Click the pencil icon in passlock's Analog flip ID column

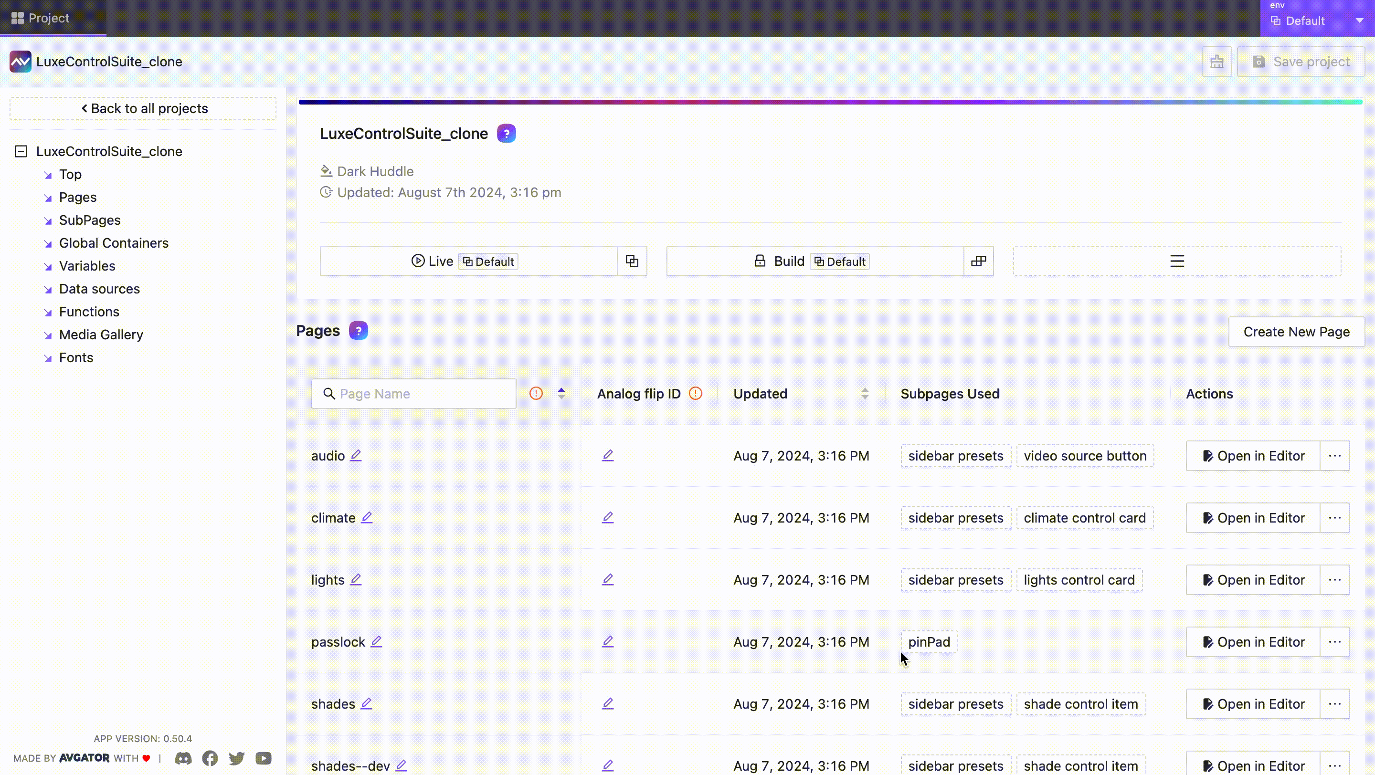coord(608,642)
